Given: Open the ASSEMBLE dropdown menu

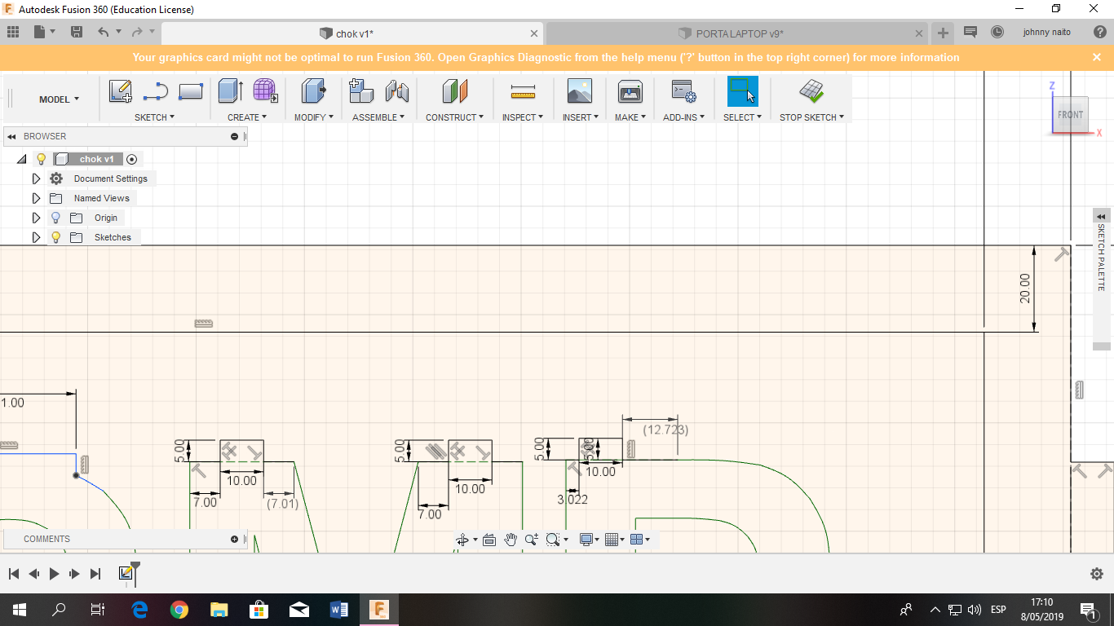Looking at the screenshot, I should [x=379, y=117].
